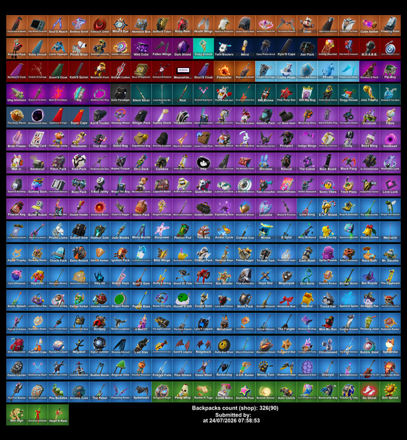Select the Metalhead tile
The width and height of the screenshot is (407, 440).
pyautogui.click(x=224, y=323)
